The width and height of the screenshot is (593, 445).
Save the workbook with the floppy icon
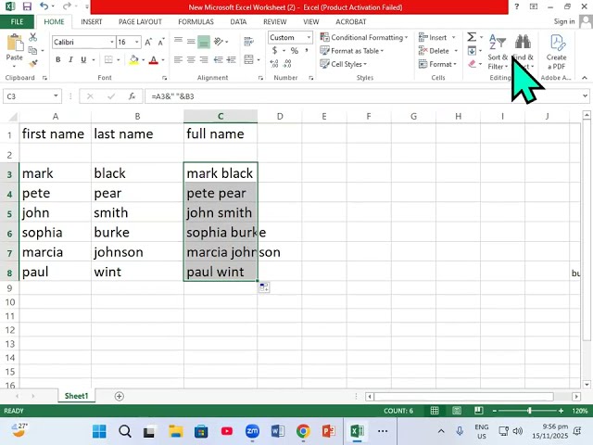pyautogui.click(x=27, y=6)
